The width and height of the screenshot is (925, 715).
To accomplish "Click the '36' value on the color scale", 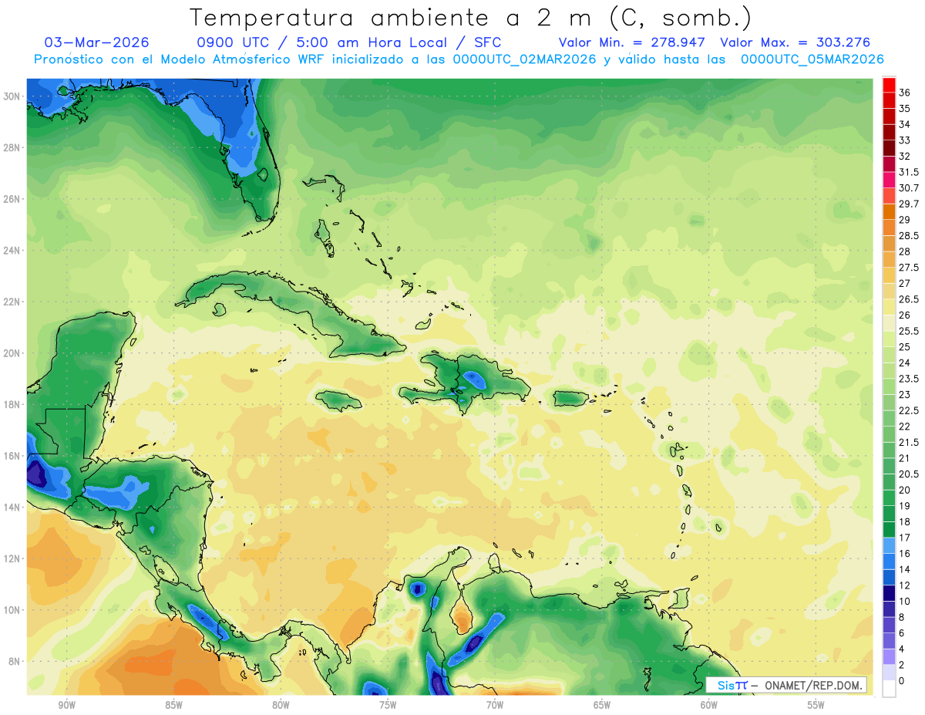I will (x=905, y=93).
